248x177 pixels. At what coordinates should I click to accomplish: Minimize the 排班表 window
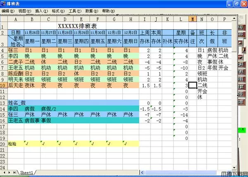[x=230, y=4]
